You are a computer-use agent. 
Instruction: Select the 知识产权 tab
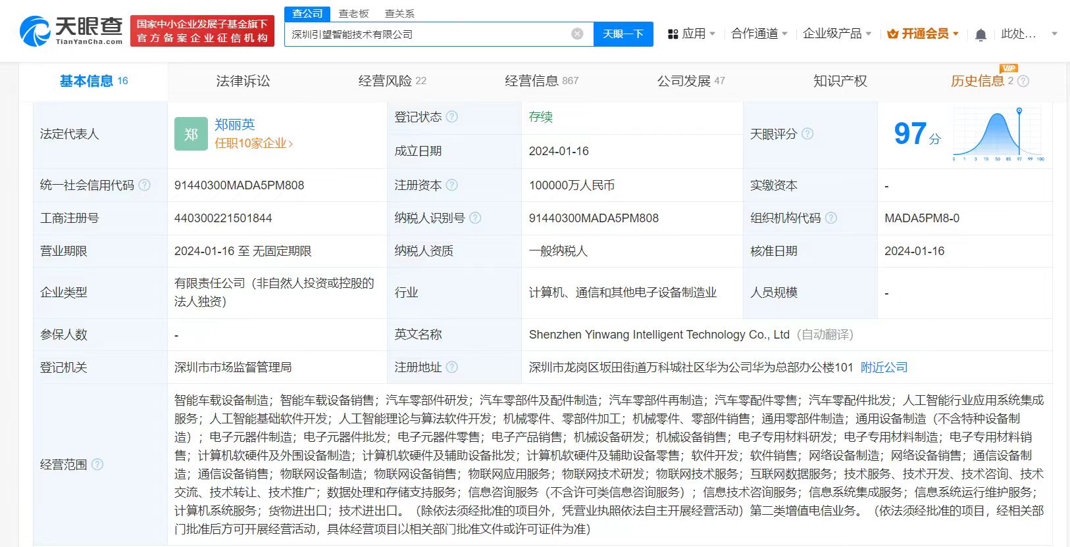(x=840, y=82)
